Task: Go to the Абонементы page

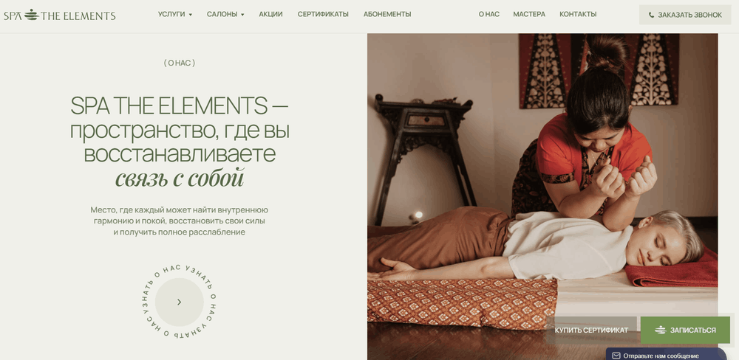Action: point(387,14)
